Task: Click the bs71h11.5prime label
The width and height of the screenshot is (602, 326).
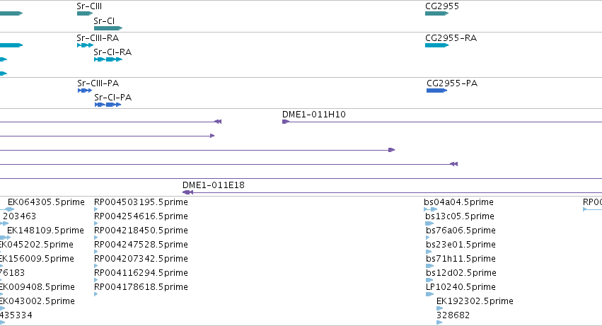Action: click(x=461, y=259)
